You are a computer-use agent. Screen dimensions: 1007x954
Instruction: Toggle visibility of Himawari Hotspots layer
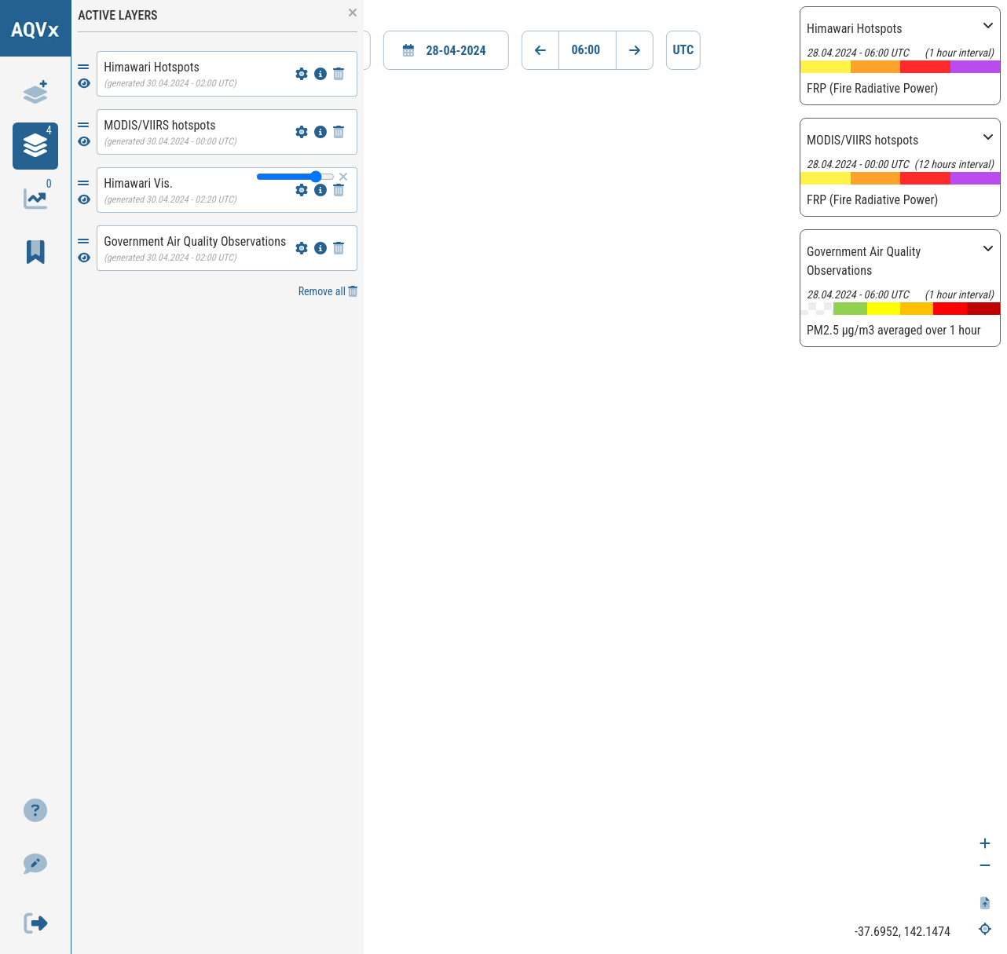pos(84,83)
